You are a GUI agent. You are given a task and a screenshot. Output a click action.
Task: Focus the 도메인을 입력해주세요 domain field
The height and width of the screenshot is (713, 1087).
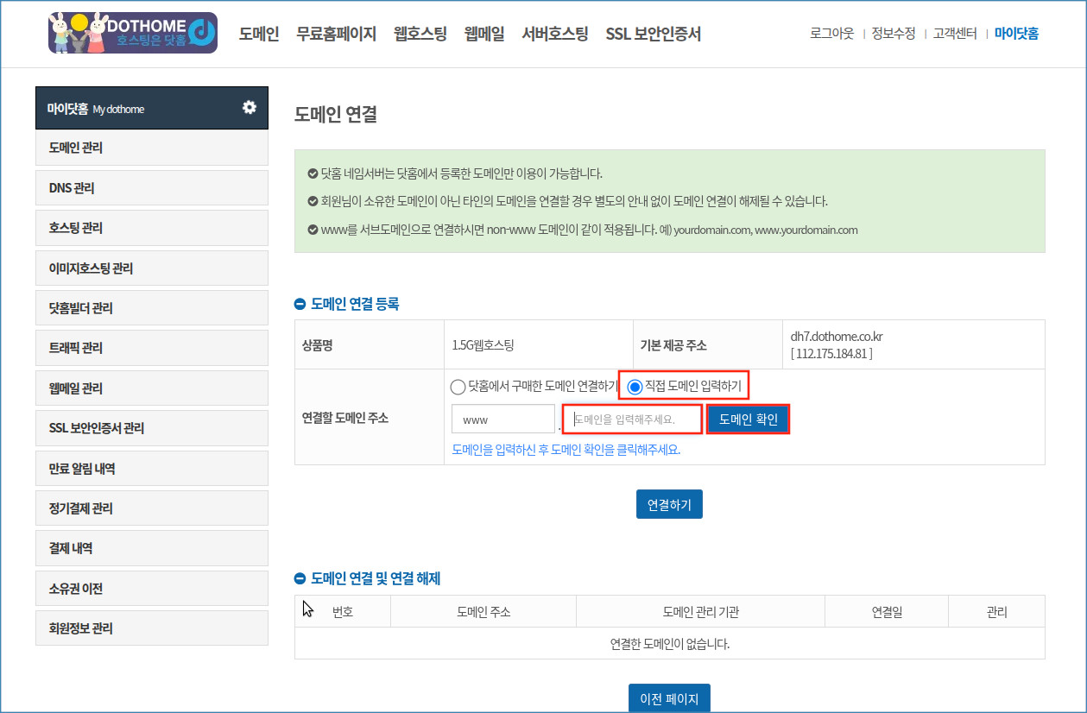[x=632, y=420]
